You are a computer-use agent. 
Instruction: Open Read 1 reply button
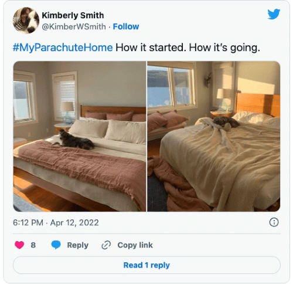(x=146, y=265)
